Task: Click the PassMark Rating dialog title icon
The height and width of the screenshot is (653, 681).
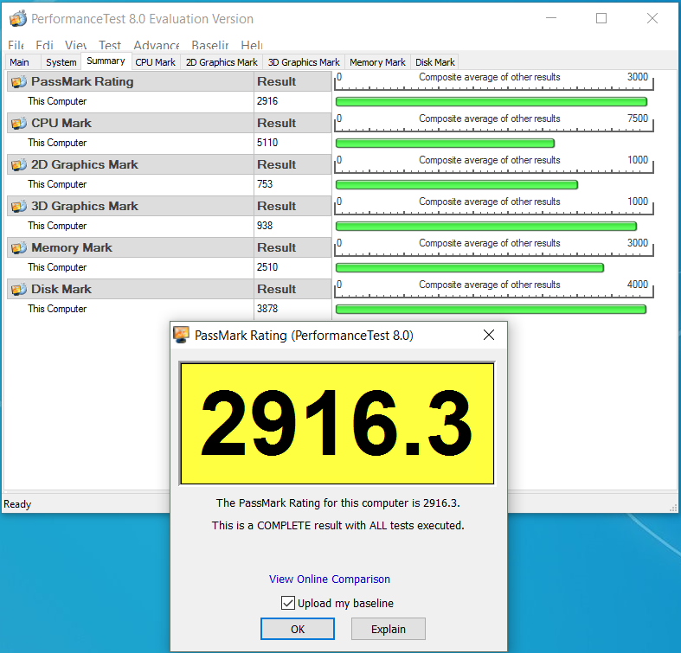Action: pos(181,335)
